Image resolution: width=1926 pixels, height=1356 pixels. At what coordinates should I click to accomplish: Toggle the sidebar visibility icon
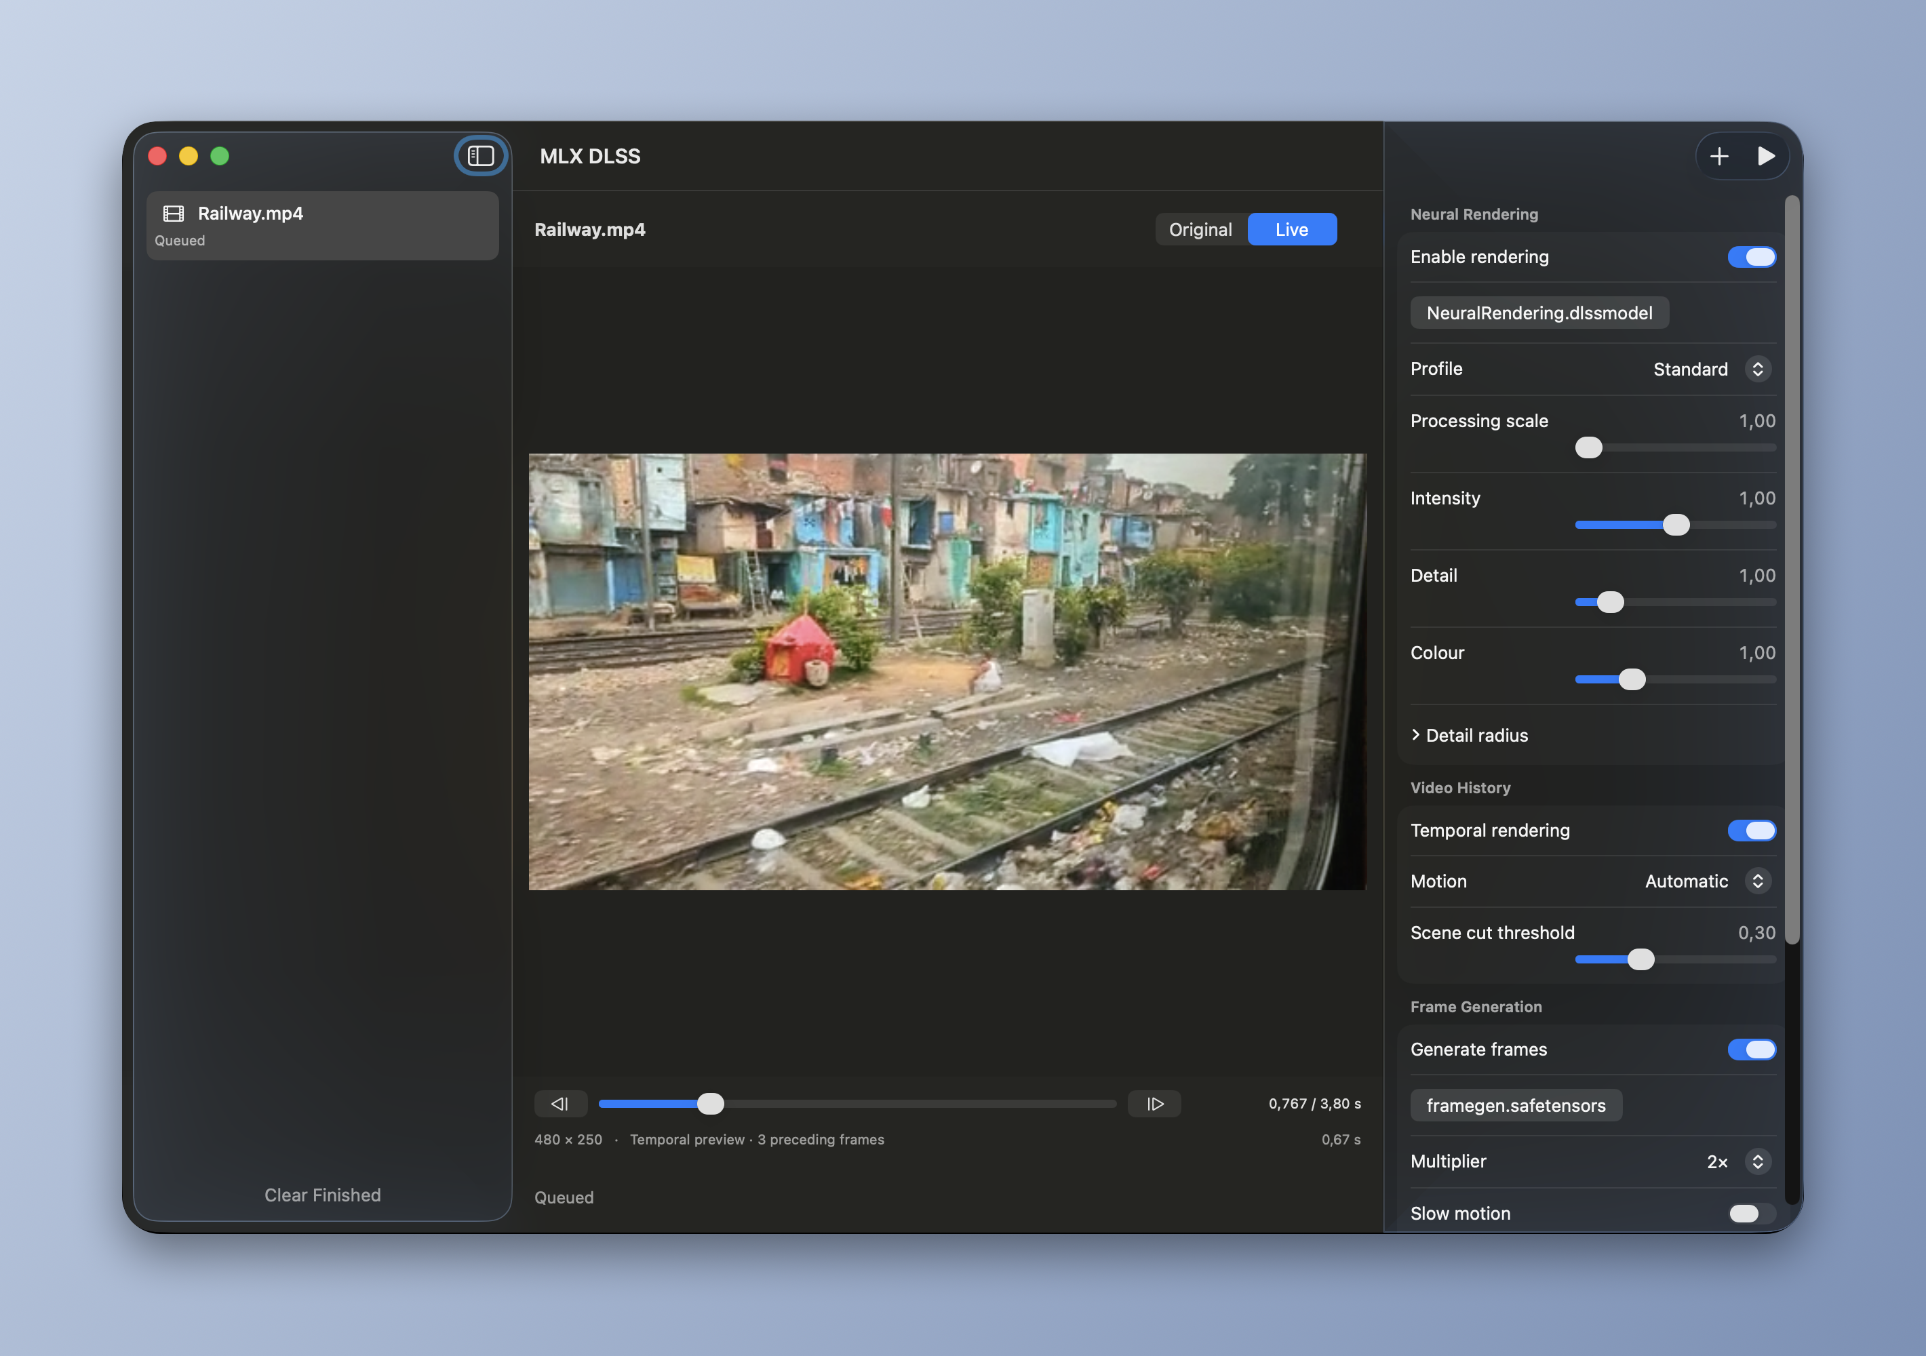click(x=481, y=156)
